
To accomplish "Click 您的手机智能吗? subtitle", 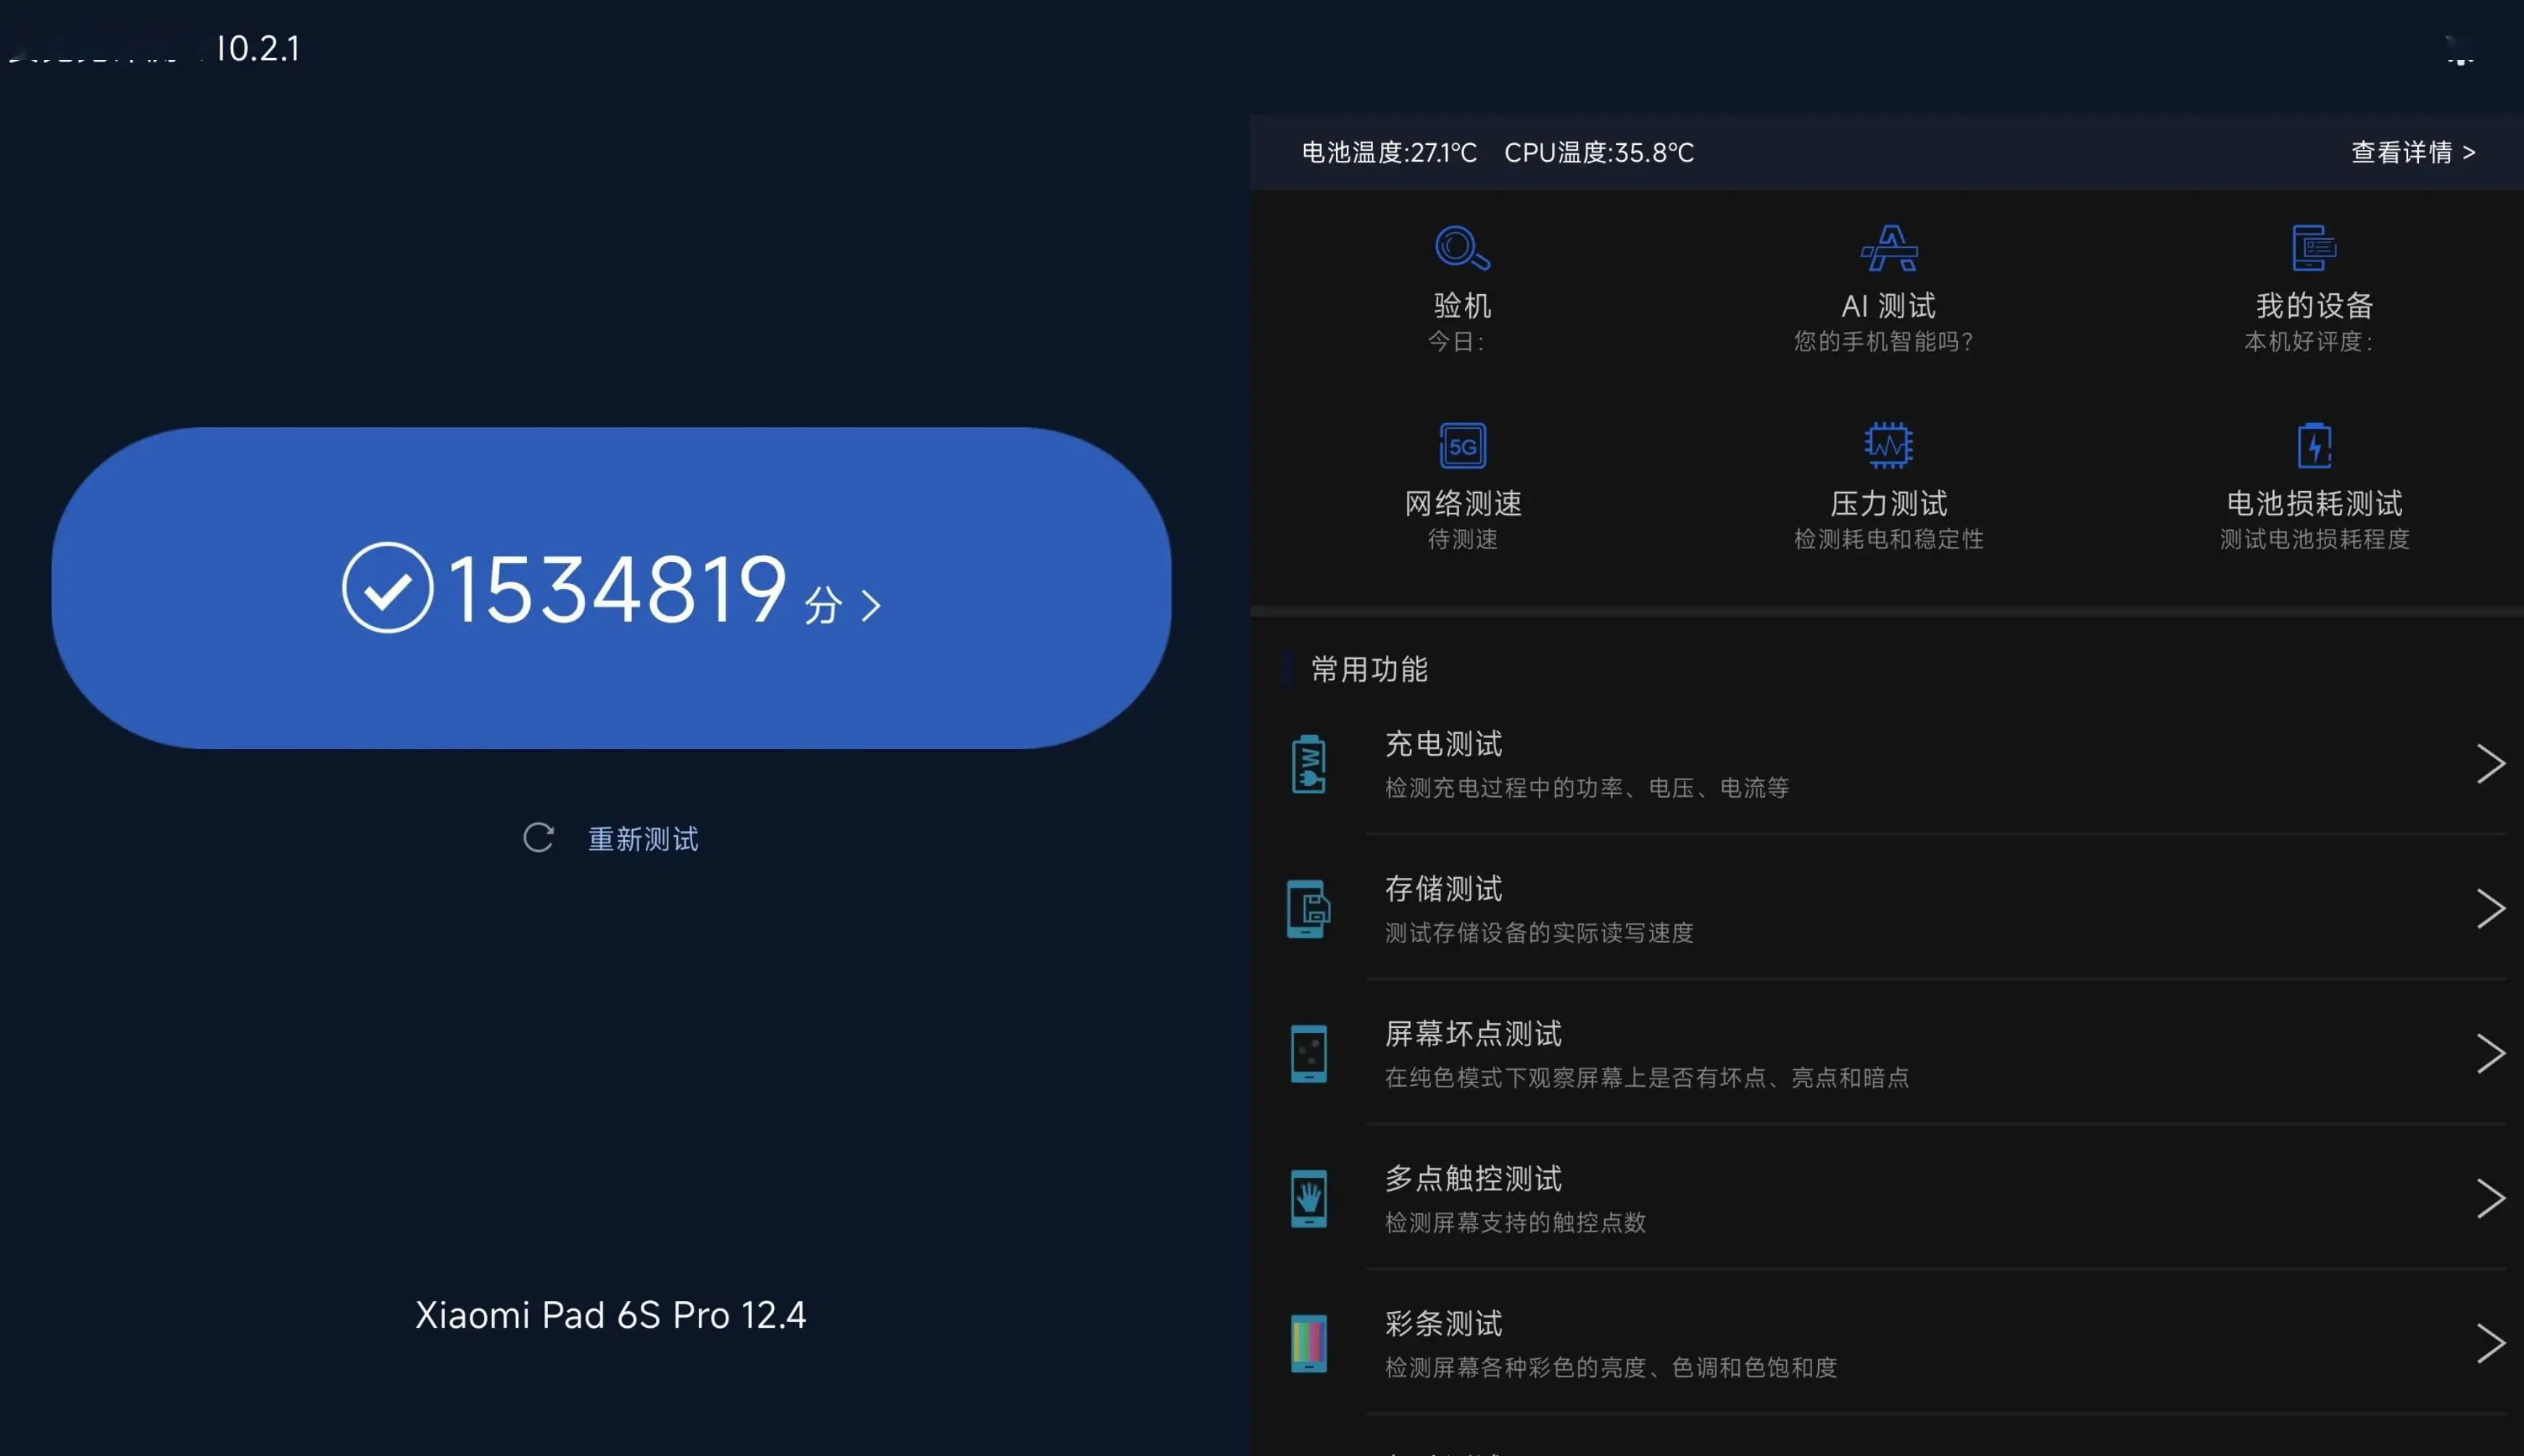I will pyautogui.click(x=1882, y=342).
